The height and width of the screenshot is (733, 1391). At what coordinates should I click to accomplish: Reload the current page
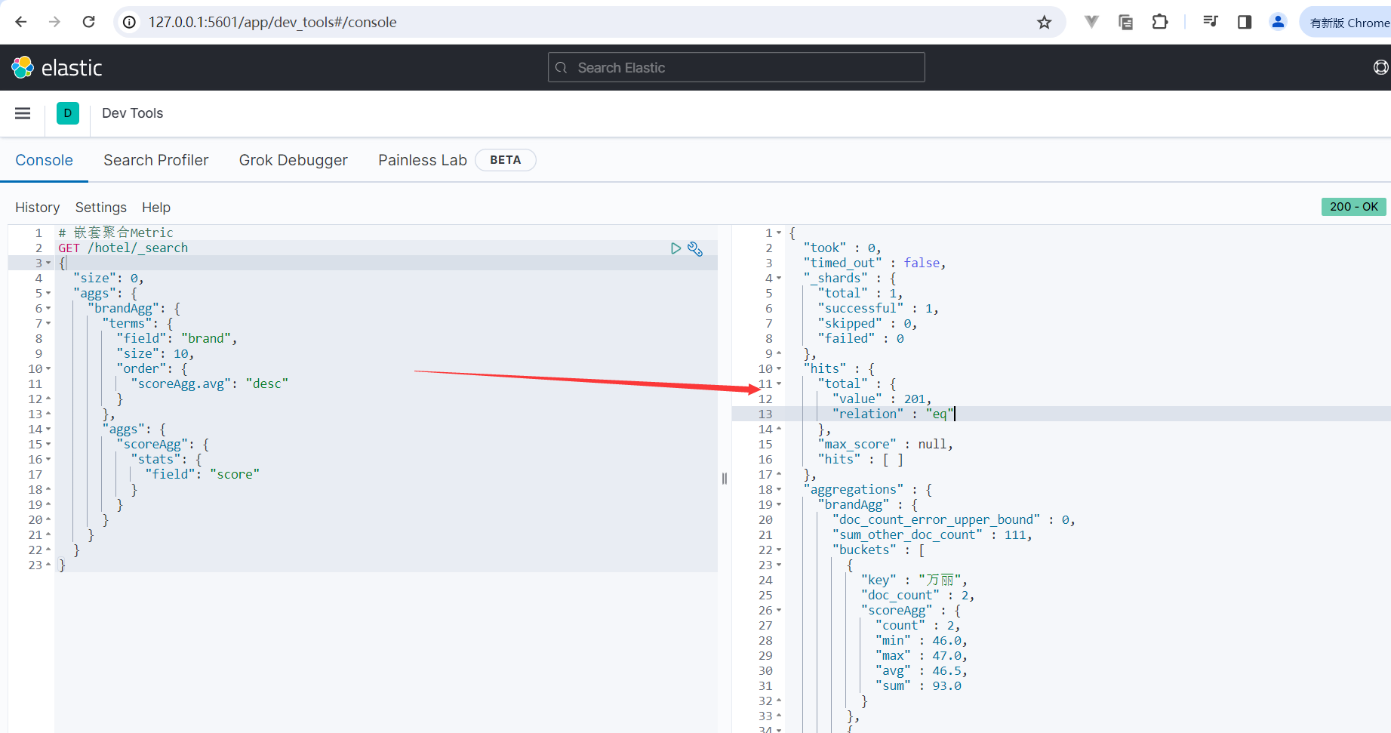point(89,22)
